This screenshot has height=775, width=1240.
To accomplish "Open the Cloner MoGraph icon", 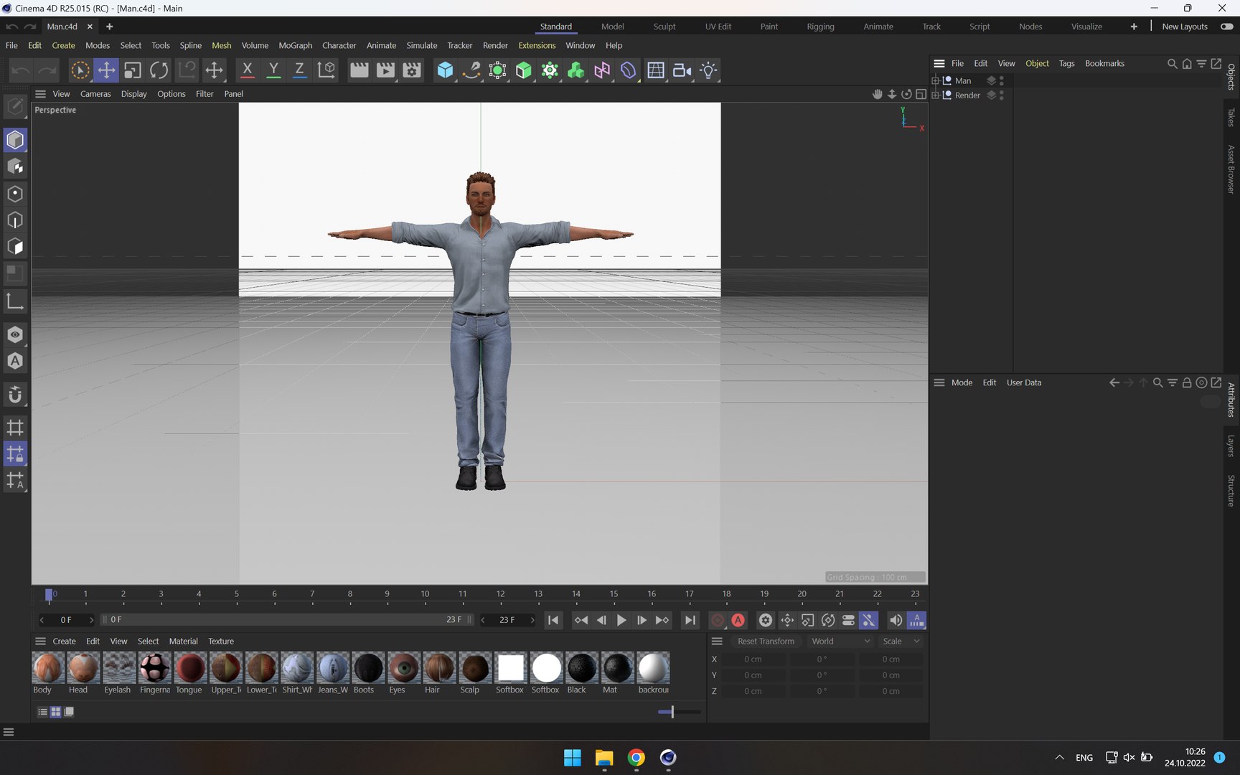I will coord(576,70).
